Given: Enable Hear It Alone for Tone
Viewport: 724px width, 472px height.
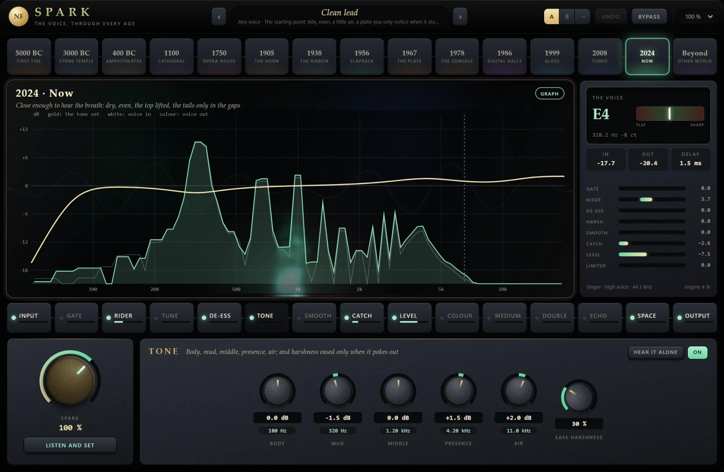Looking at the screenshot, I should click(x=656, y=352).
